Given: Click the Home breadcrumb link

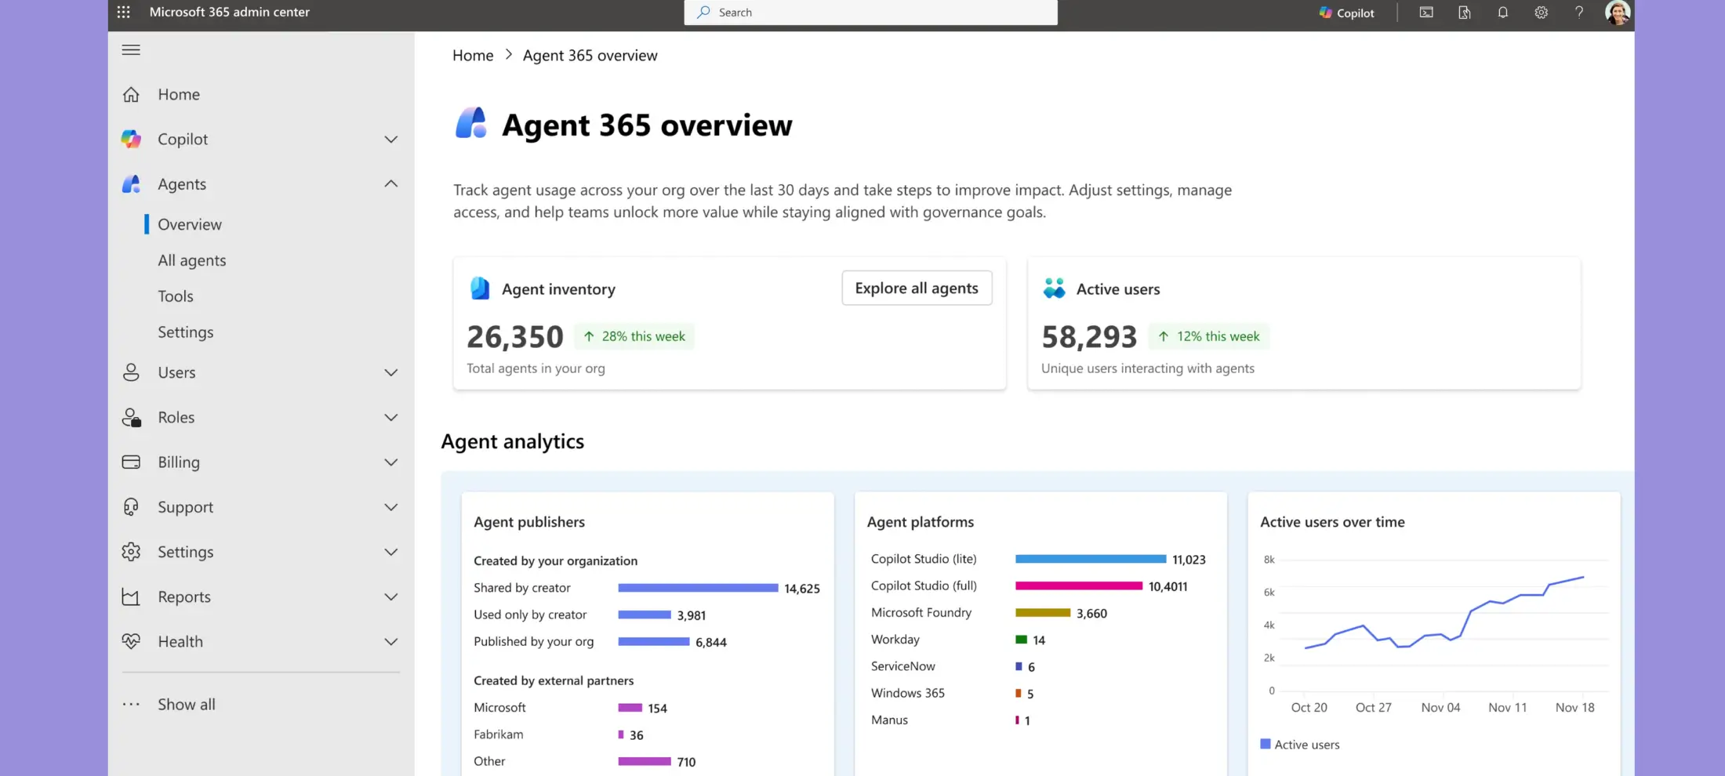Looking at the screenshot, I should pyautogui.click(x=473, y=56).
